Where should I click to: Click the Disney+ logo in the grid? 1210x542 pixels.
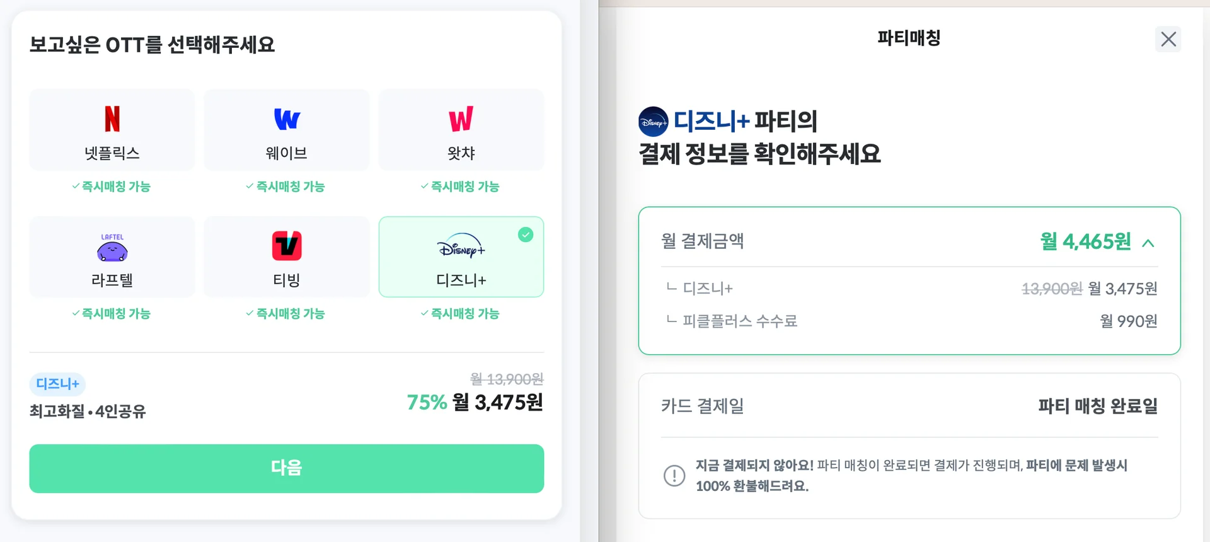pyautogui.click(x=461, y=248)
